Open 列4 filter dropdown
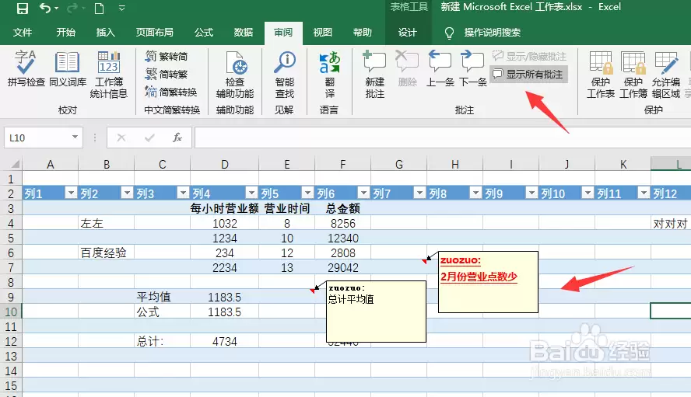The width and height of the screenshot is (691, 397). click(x=251, y=193)
